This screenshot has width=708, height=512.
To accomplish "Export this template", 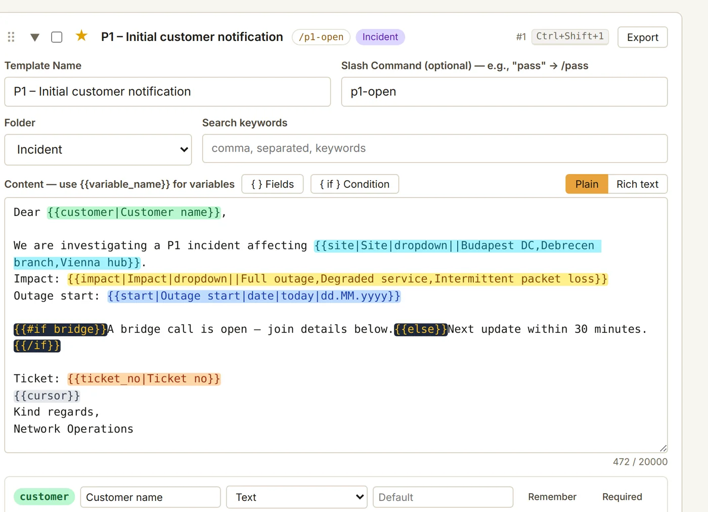I will 642,37.
